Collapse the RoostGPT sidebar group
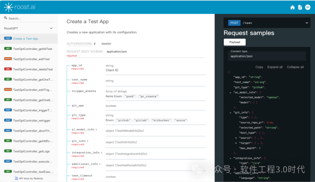Viewport: 315px width, 182px height. point(51,28)
